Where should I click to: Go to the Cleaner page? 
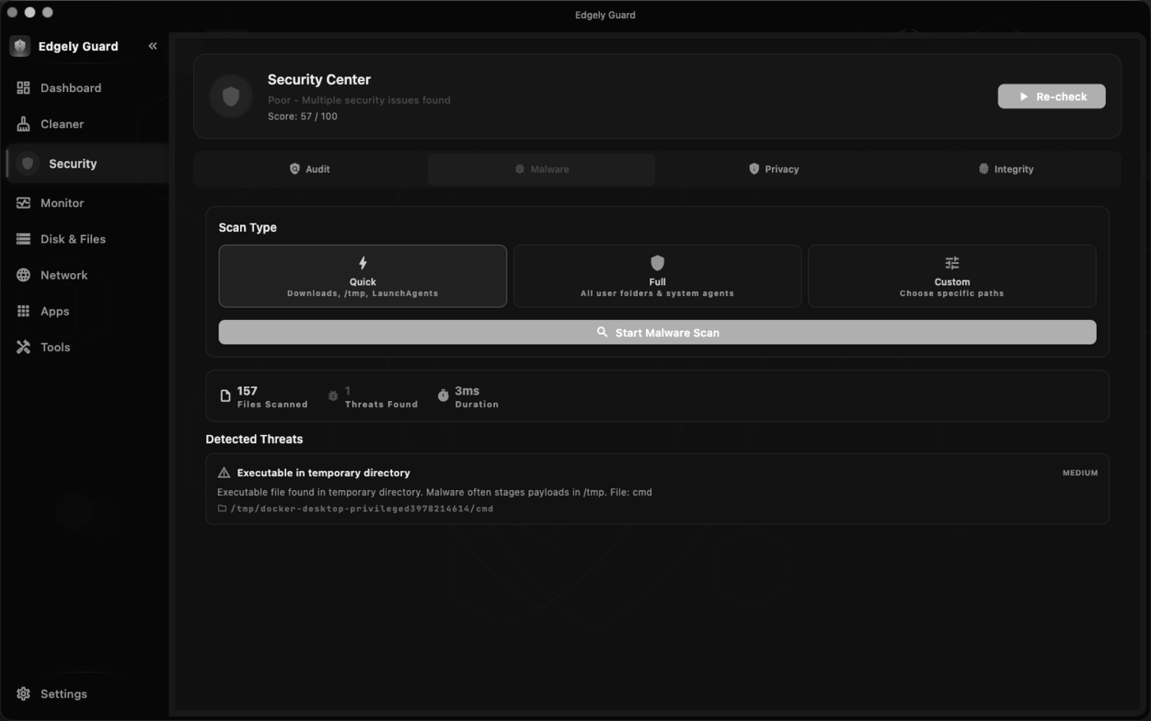(x=85, y=124)
